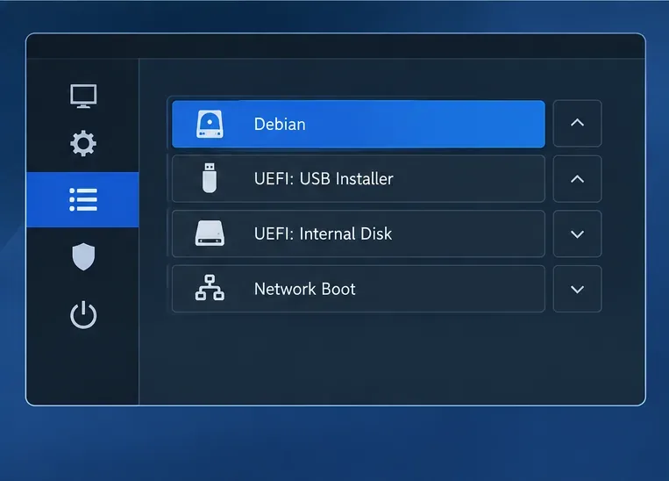Click the drive icon for Internal Disk
The width and height of the screenshot is (669, 481).
pyautogui.click(x=210, y=233)
